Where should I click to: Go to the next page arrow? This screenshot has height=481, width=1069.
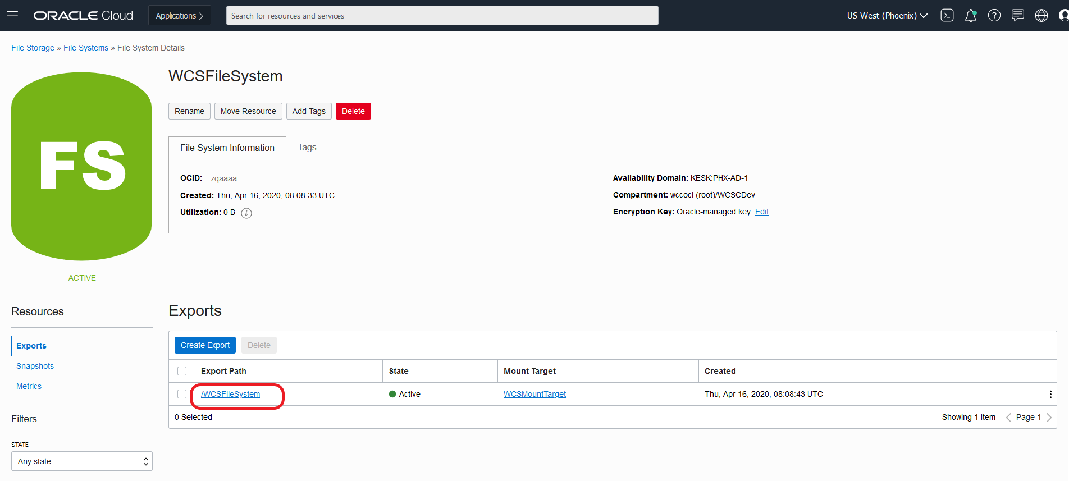point(1049,417)
